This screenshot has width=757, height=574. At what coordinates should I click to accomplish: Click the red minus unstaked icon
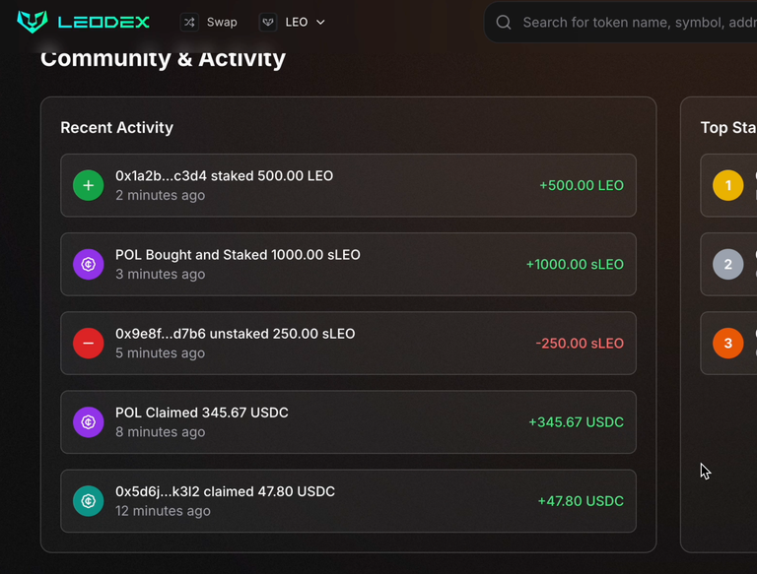click(x=89, y=344)
